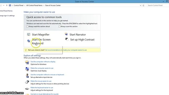Screen dimensions: 169x95
Task: Click the Explore all settings heading
Action: point(32,56)
